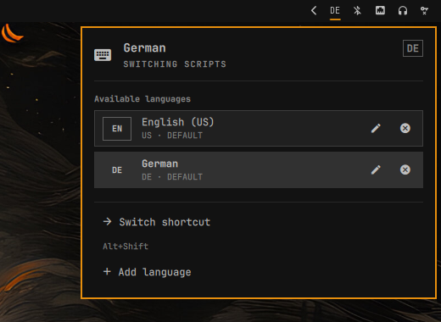Screen dimensions: 441x322
Task: Click the plus icon beside Add language
Action: pos(107,271)
